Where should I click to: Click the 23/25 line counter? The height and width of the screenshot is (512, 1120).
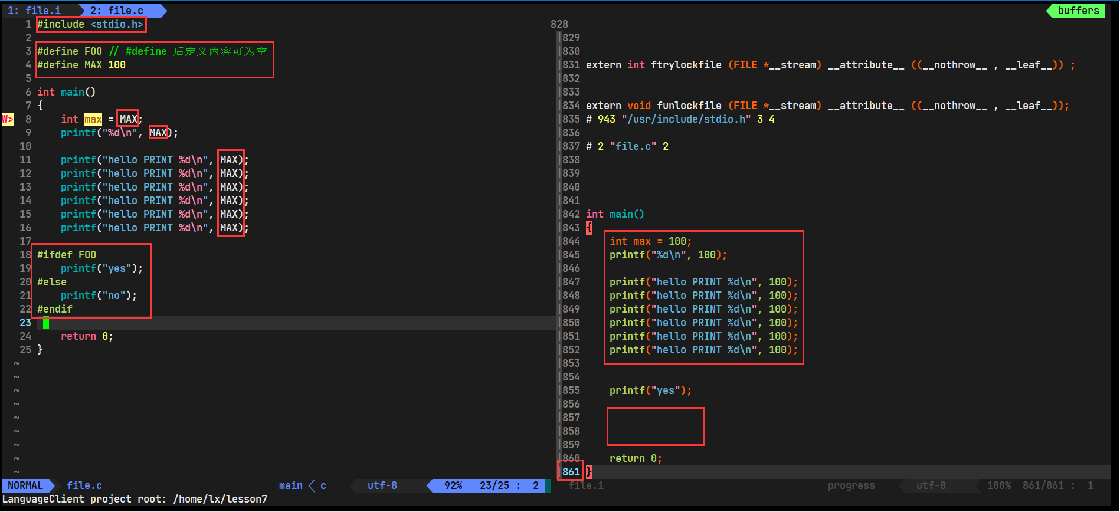click(x=494, y=485)
